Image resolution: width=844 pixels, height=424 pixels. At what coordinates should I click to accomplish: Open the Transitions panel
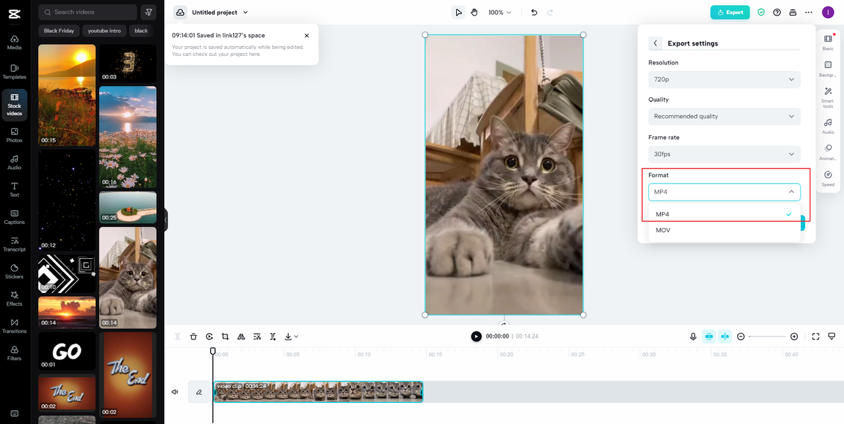click(14, 327)
